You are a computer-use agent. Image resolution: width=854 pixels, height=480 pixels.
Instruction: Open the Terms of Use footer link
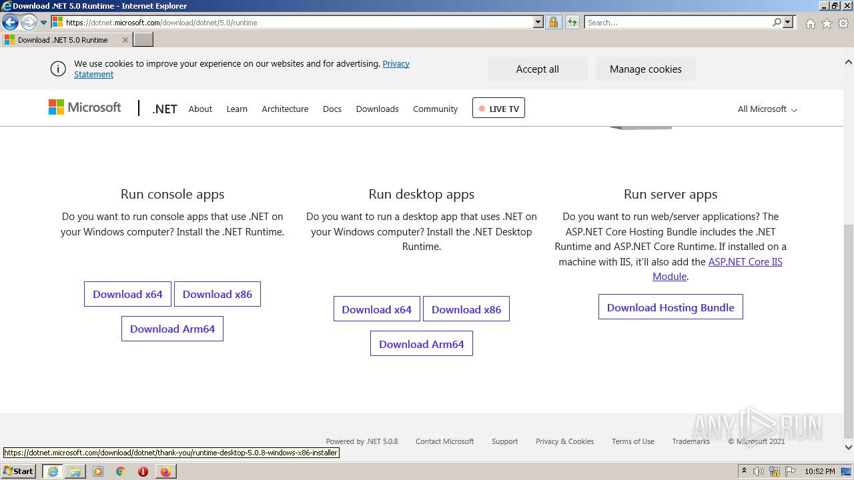click(632, 441)
